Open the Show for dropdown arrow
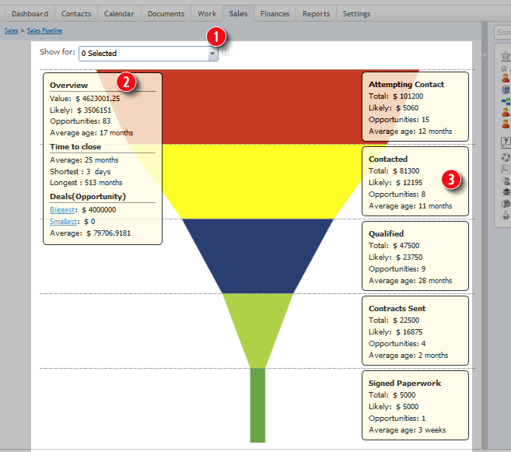Screen dimensions: 511x452 tap(212, 54)
